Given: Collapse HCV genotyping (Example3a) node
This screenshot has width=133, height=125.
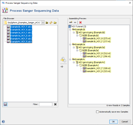Looking at the screenshot, I should coord(74,47).
